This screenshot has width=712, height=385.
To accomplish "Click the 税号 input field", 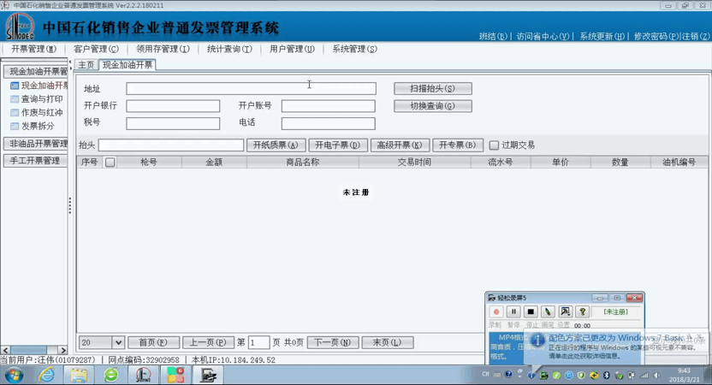I will tap(173, 123).
